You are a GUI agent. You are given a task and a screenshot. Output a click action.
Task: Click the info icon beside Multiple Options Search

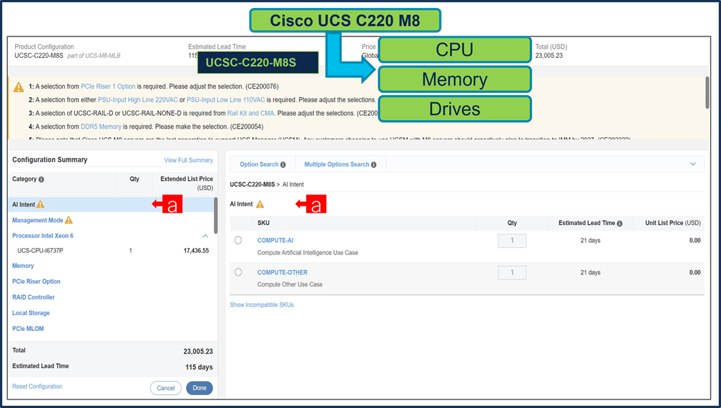(373, 164)
